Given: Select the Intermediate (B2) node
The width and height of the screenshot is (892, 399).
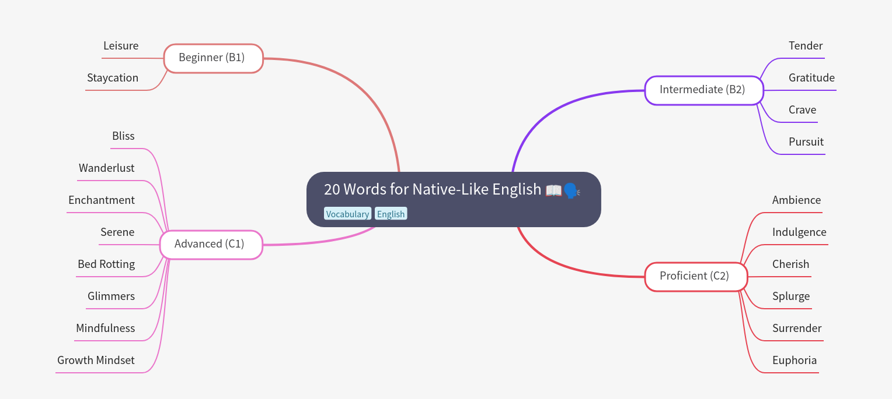Looking at the screenshot, I should 704,90.
